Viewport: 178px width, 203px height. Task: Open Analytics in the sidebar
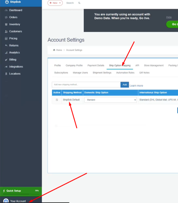14,52
